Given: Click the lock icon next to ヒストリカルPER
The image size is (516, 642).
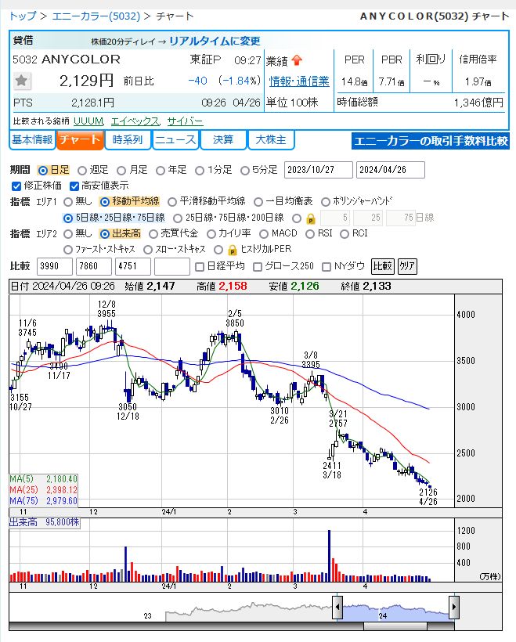Looking at the screenshot, I should [x=233, y=250].
